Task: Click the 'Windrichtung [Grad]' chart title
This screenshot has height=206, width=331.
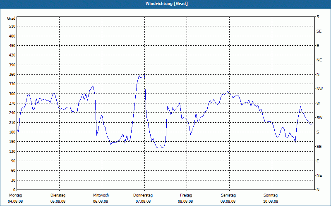Action: pyautogui.click(x=167, y=4)
